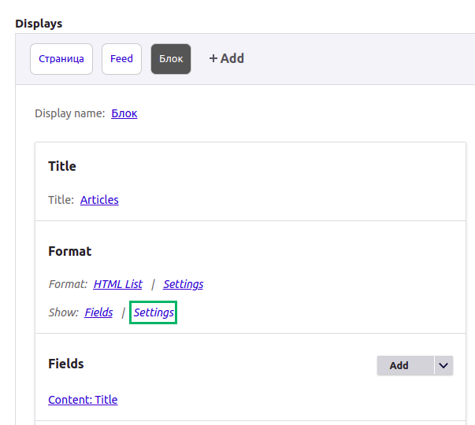This screenshot has height=425, width=475.
Task: Change the HTML List format
Action: [117, 284]
